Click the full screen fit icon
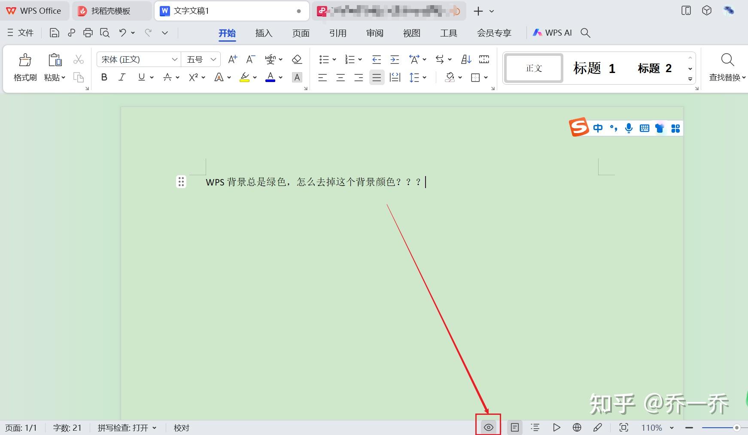This screenshot has width=748, height=435. click(623, 427)
